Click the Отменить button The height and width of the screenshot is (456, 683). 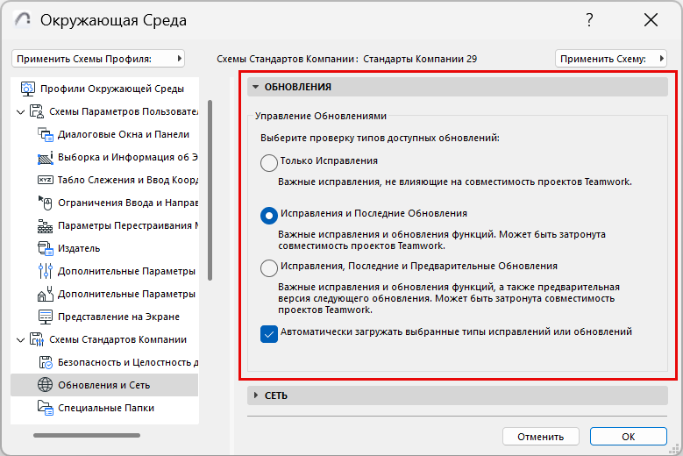click(541, 437)
